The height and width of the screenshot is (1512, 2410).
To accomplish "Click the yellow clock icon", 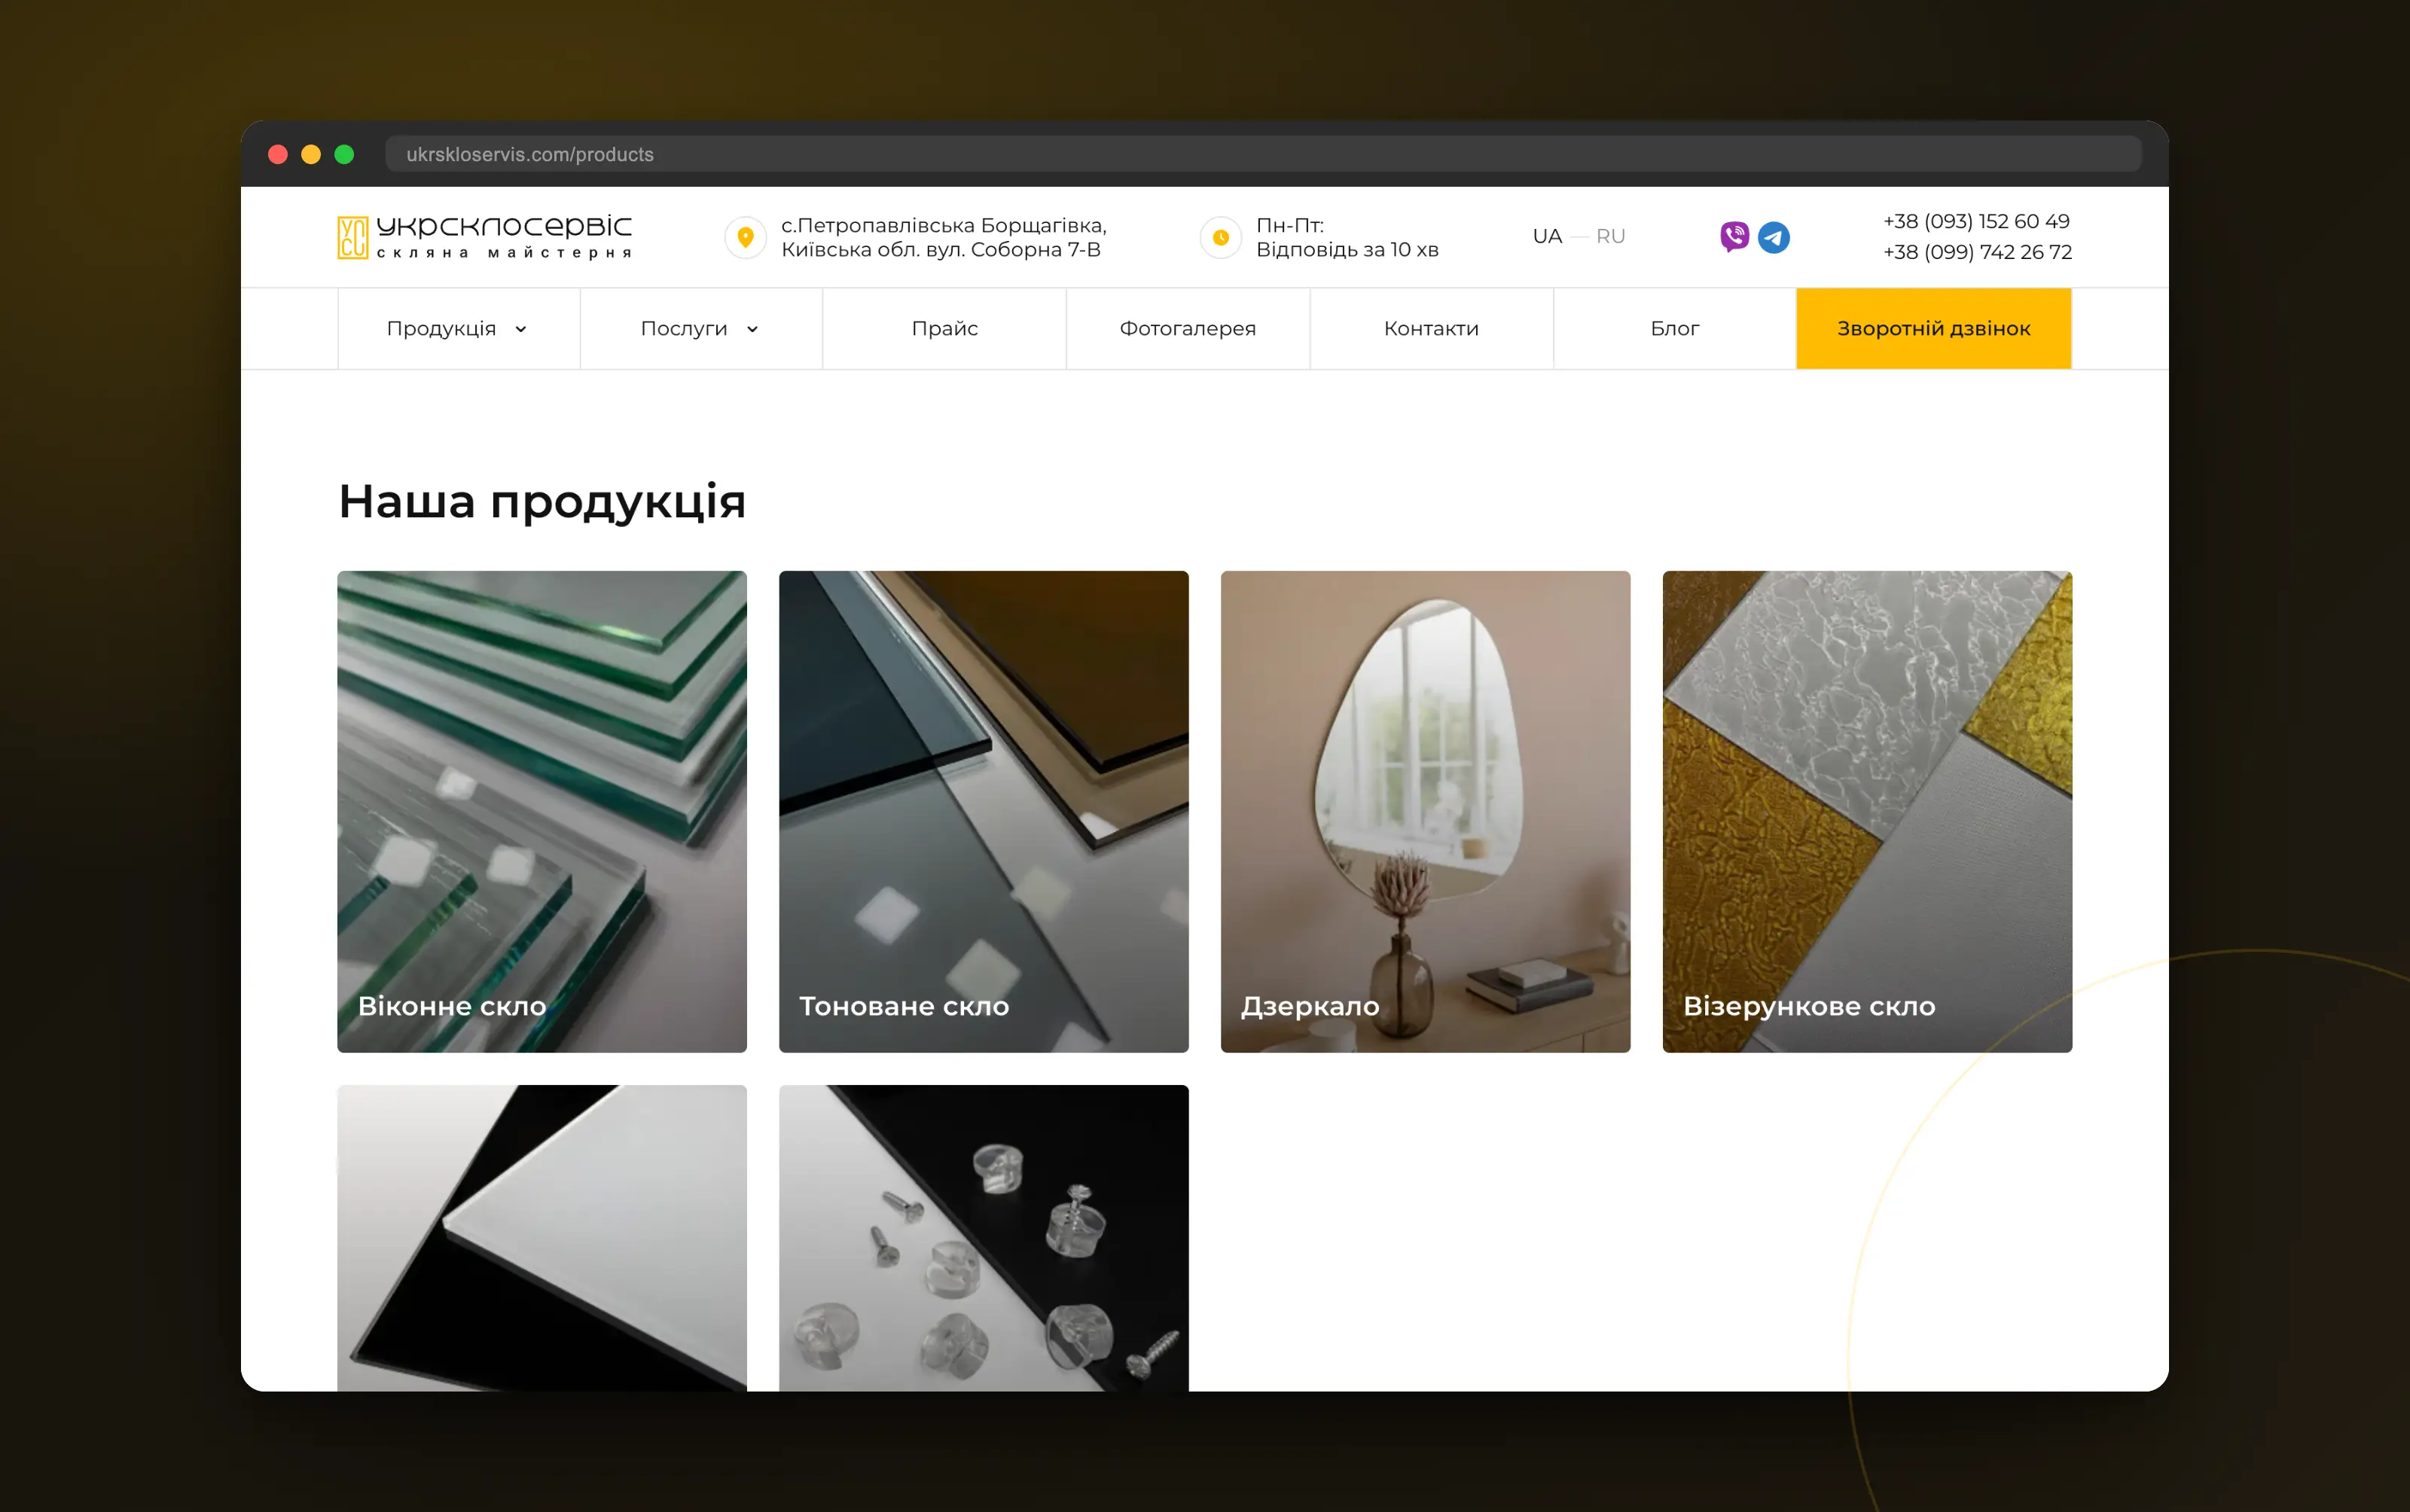I will coord(1220,237).
